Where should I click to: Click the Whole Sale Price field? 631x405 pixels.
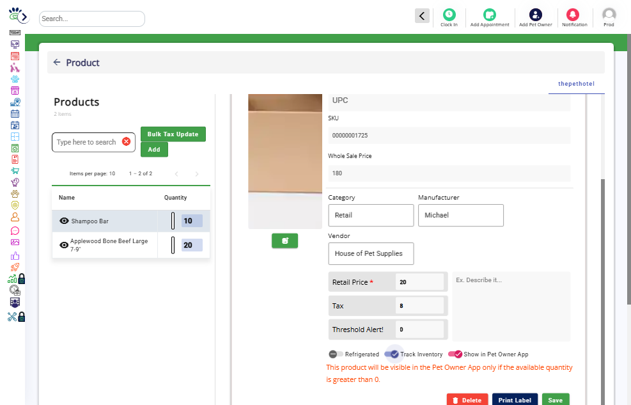[x=449, y=173]
